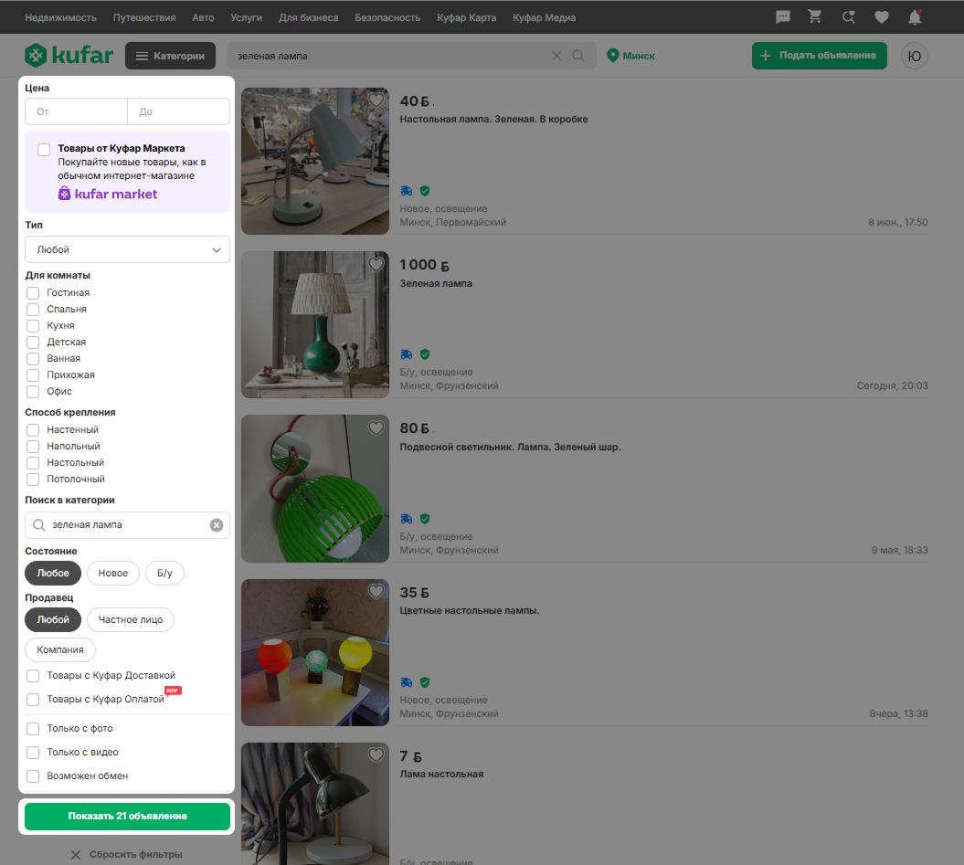The image size is (964, 865).
Task: Open Недвижимость in top menu
Action: click(61, 18)
